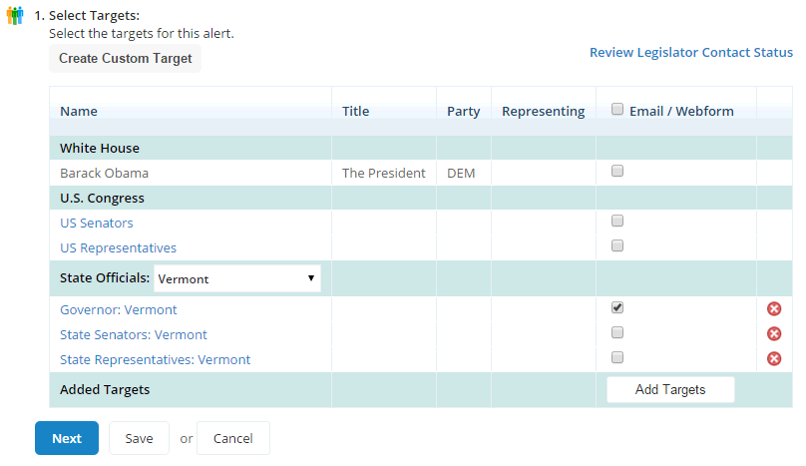
Task: Cancel the alert target selection
Action: point(232,438)
